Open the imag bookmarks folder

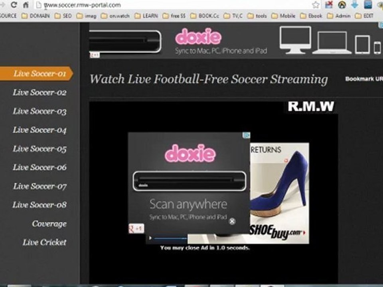[x=86, y=16]
